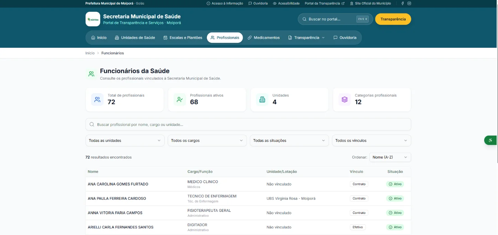The height and width of the screenshot is (235, 498).
Task: Click the name ANA CAROLINA GOMES FURTADO
Action: (x=118, y=184)
